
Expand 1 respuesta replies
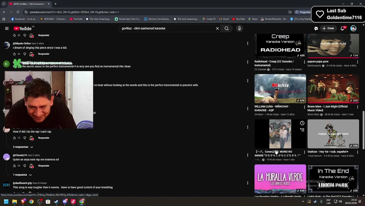click(22, 175)
